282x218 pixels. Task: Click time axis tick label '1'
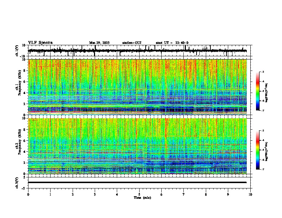coord(50,194)
